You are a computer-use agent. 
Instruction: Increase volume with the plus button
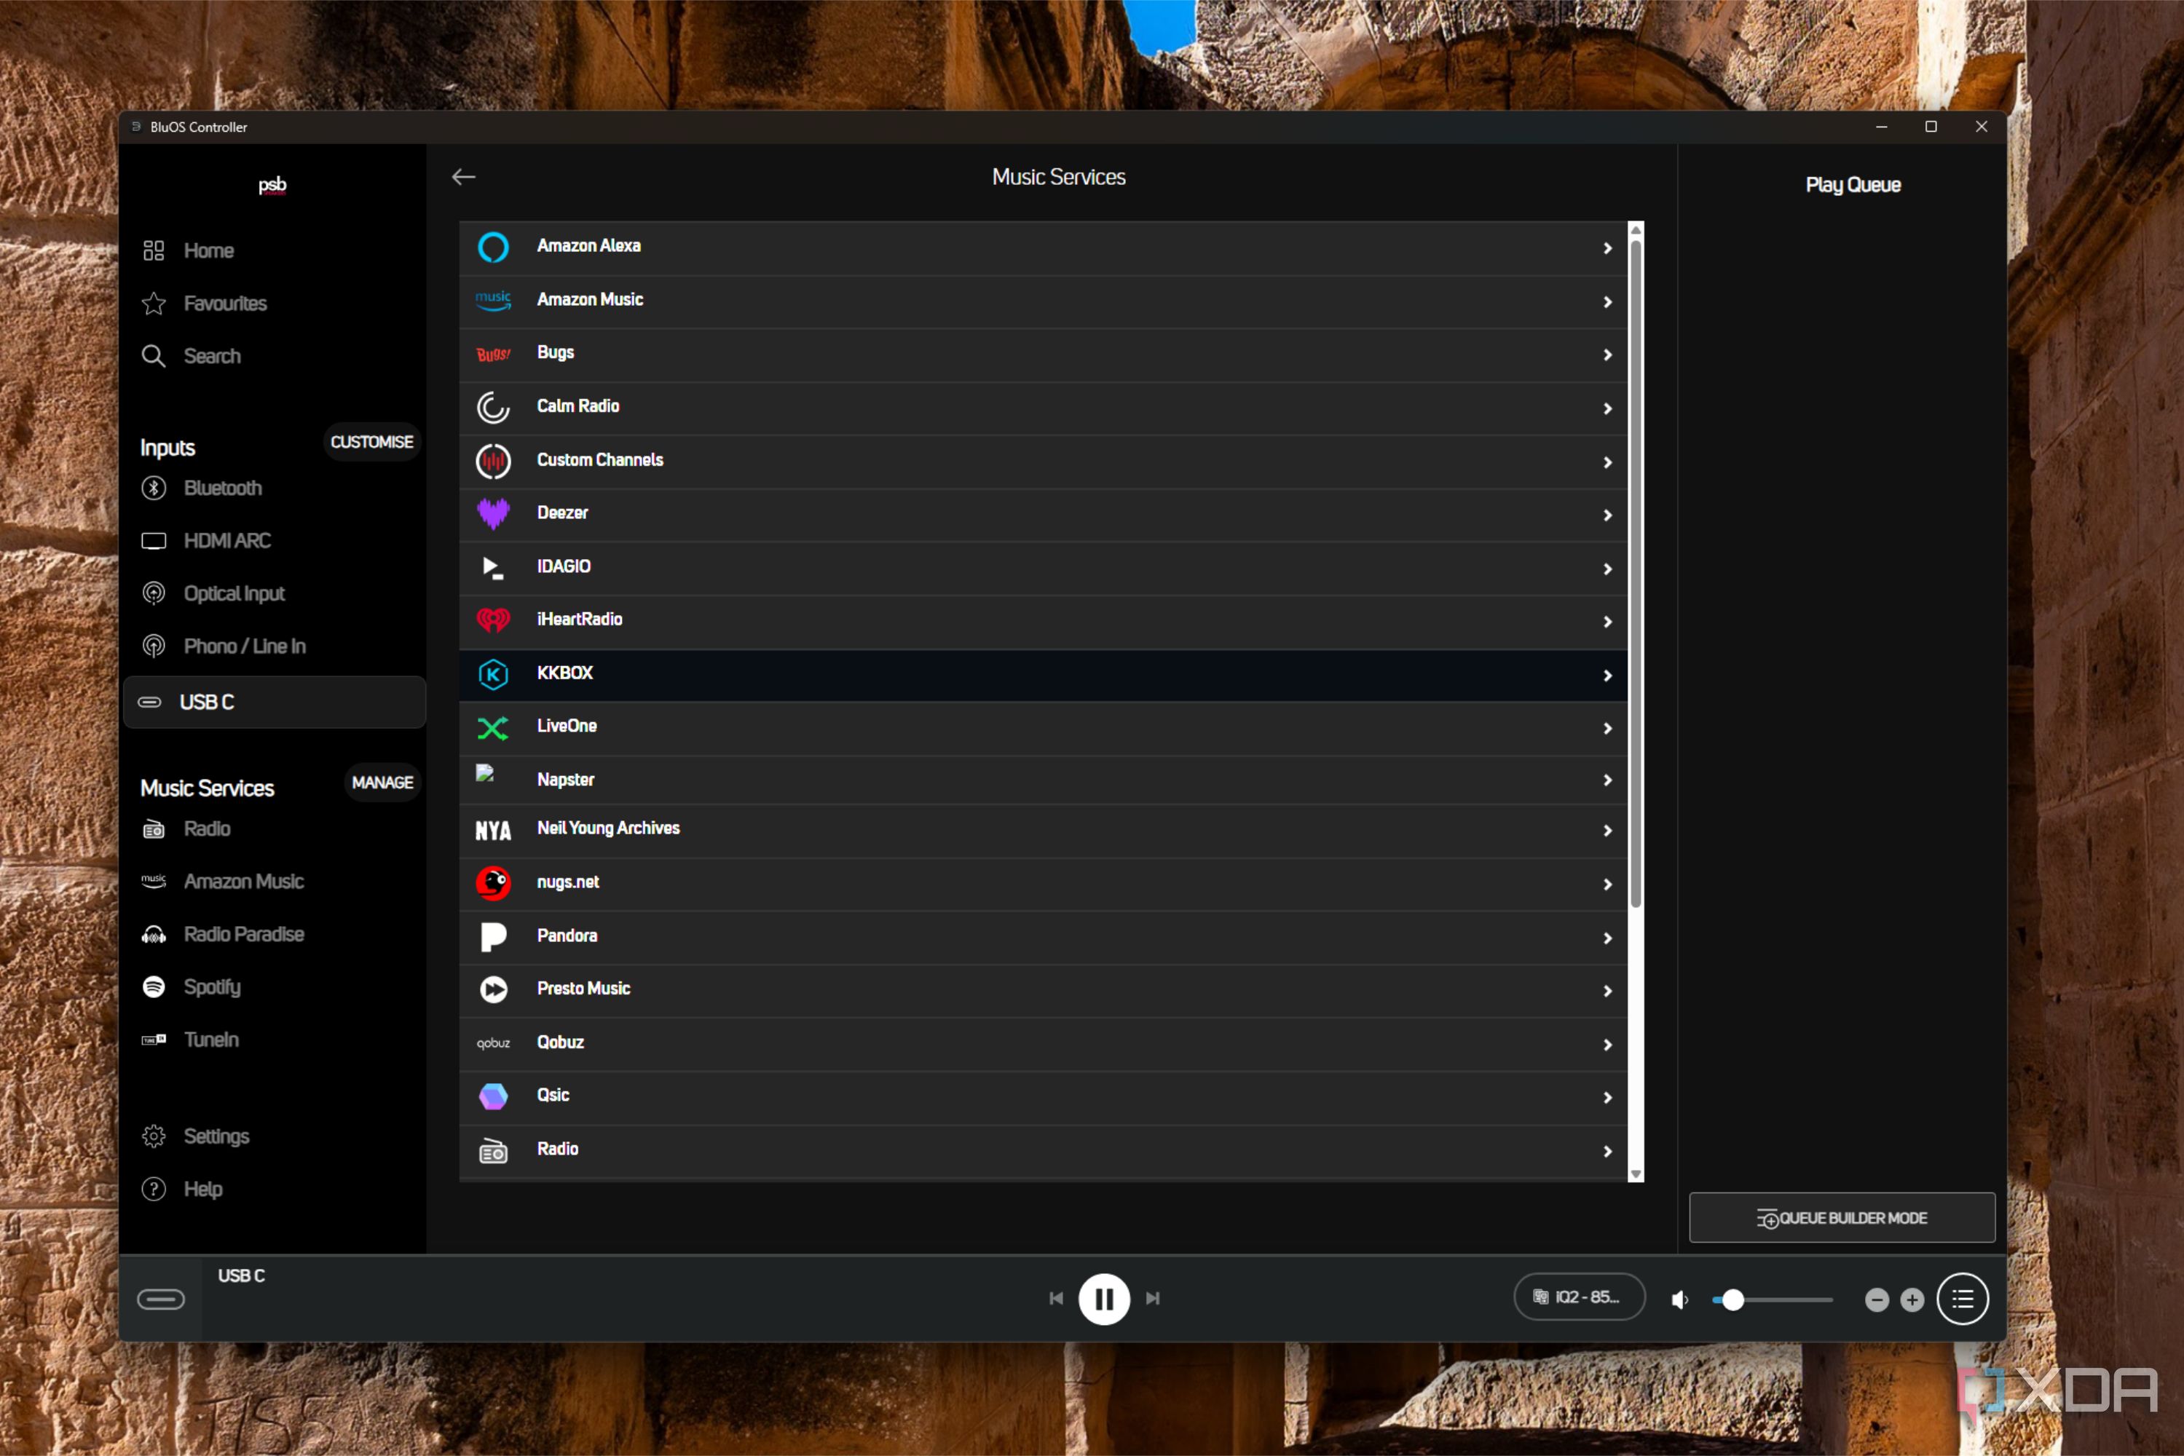1912,1300
